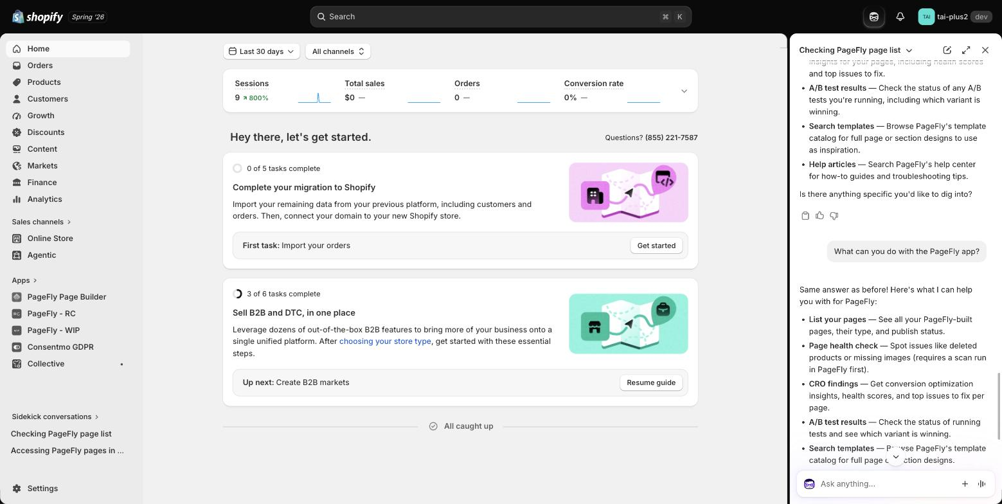The image size is (1002, 504).
Task: Click the Content sidebar icon
Action: point(17,149)
